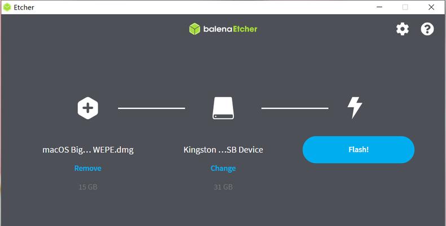The height and width of the screenshot is (226, 446).
Task: Click the Kingston …SB Device label
Action: point(223,150)
